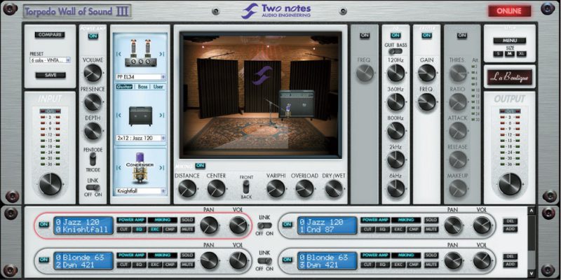Screen dimensions: 561x280
Task: Select the User cabinet tab
Action: coord(158,87)
